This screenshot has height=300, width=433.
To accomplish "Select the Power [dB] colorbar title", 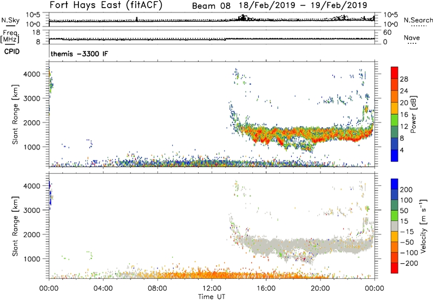I will pos(413,114).
